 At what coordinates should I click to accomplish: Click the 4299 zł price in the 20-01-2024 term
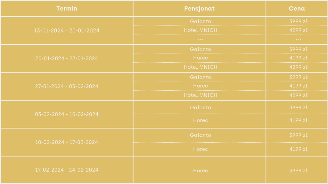point(298,67)
